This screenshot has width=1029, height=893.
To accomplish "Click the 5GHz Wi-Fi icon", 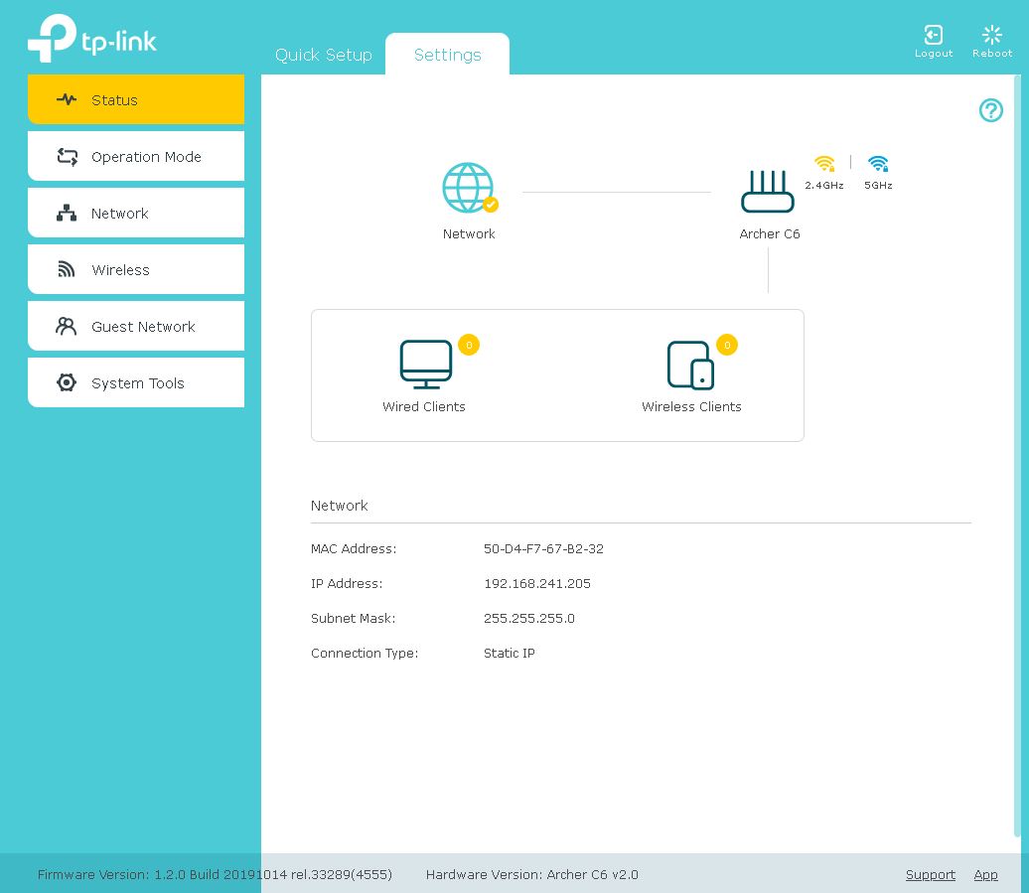I will click(x=878, y=165).
